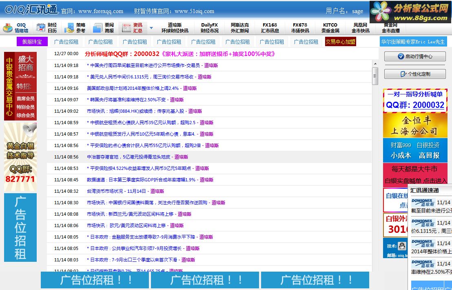
Task: Click the first DowJones 道琼斯 logo in 汇讯通速递
Action: 423,203
